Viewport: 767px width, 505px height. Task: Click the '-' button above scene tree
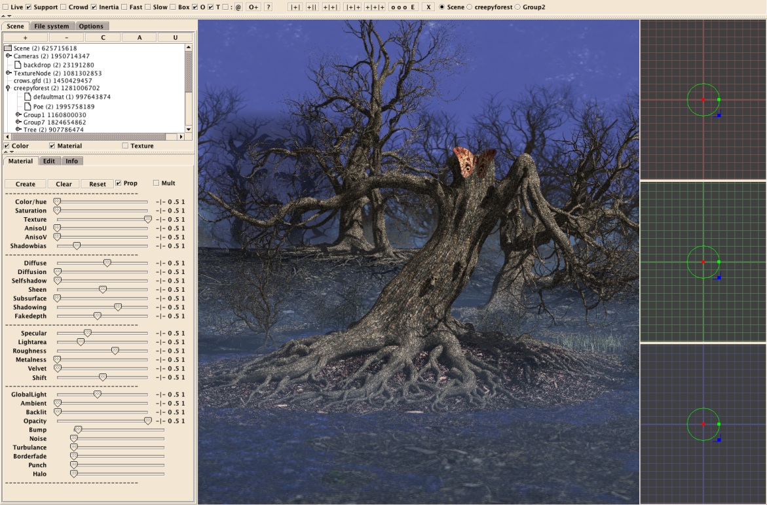tap(67, 37)
